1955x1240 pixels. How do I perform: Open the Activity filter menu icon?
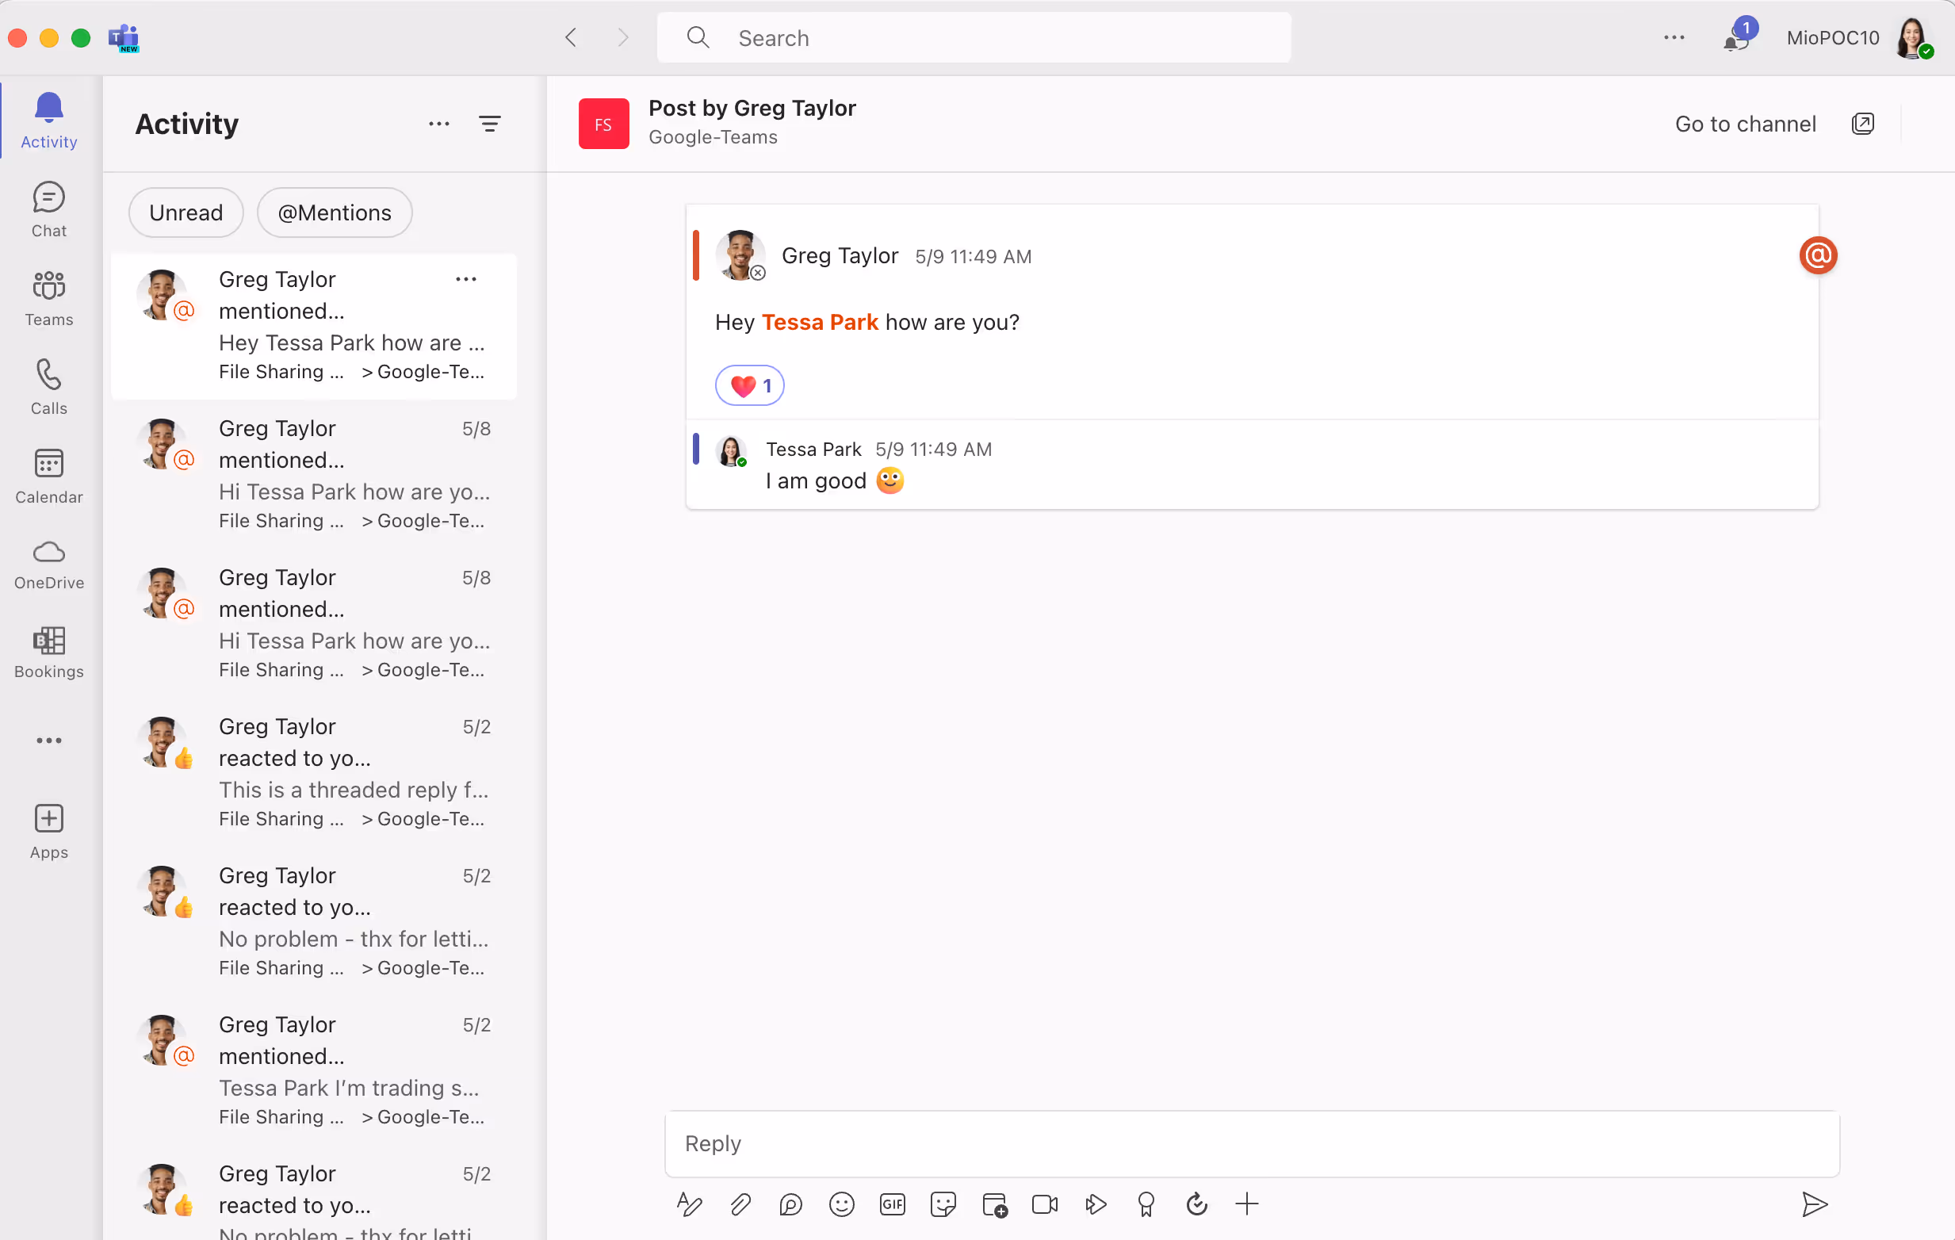click(490, 124)
